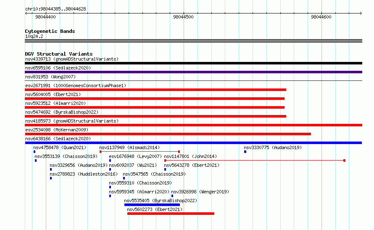Click esv2671991 (1000GenomesConsortiumPhase1) label

76,86
